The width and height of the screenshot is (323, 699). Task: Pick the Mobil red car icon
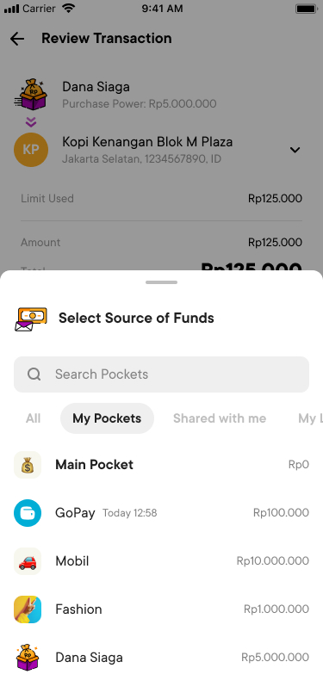pos(28,561)
